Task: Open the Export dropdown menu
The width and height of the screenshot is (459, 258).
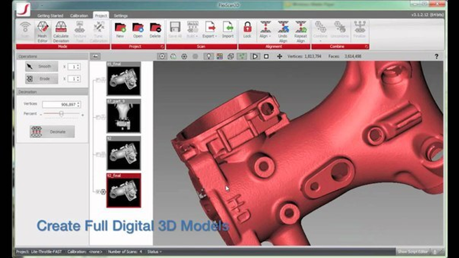Action: pyautogui.click(x=210, y=30)
